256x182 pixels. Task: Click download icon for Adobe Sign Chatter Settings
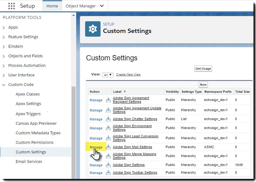(108, 119)
